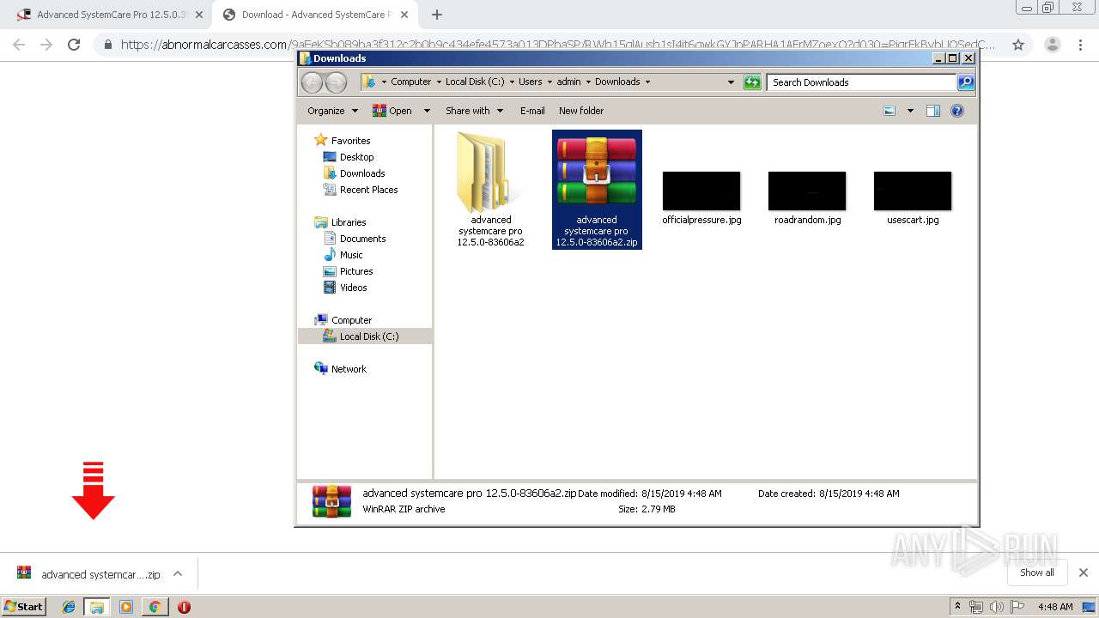This screenshot has height=618, width=1099.
Task: Switch to Advanced SystemCare Pro 12.5.0 tab
Action: click(x=112, y=15)
